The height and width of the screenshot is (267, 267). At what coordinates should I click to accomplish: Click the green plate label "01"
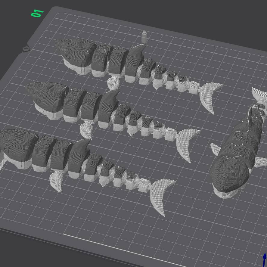point(37,13)
